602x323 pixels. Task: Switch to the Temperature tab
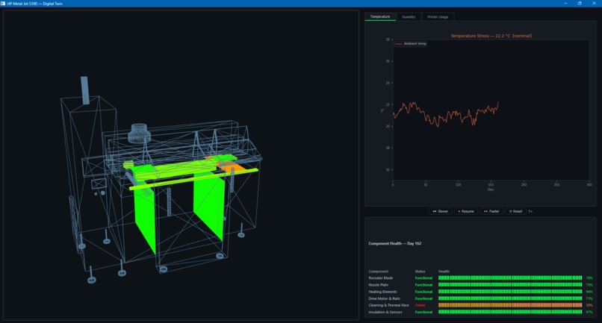pos(379,17)
